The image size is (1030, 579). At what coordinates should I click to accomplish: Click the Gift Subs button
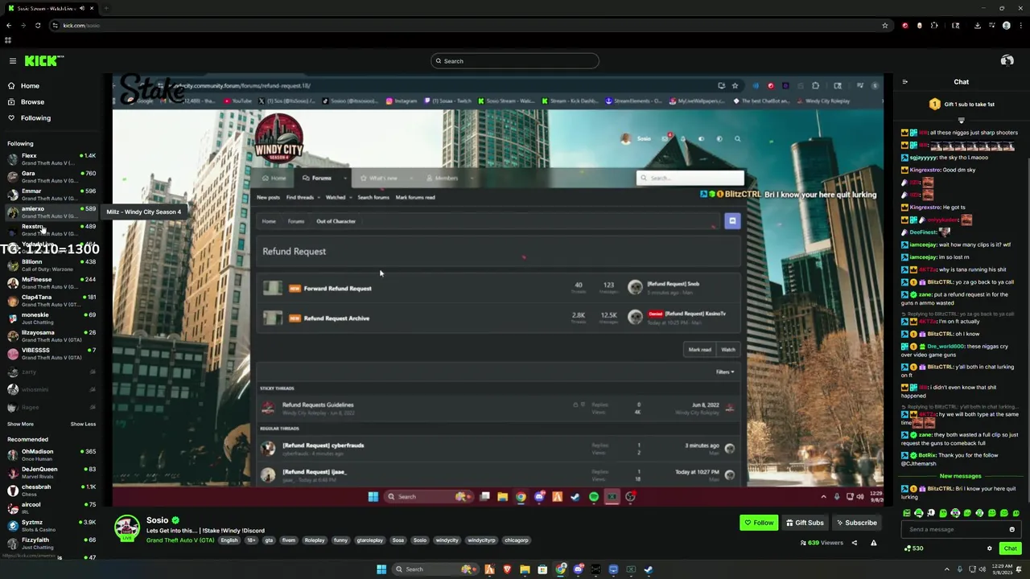(x=805, y=523)
